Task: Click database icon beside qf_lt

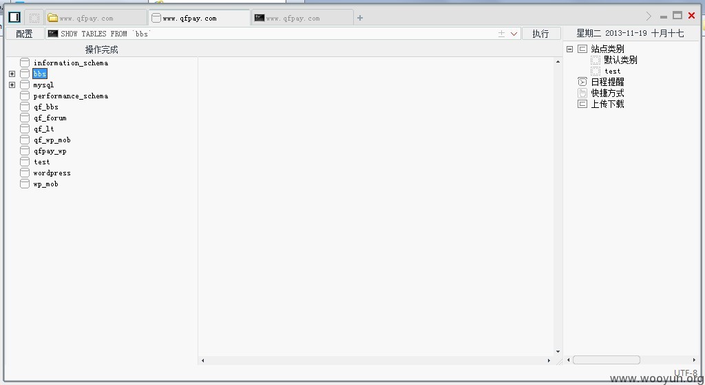Action: point(25,129)
